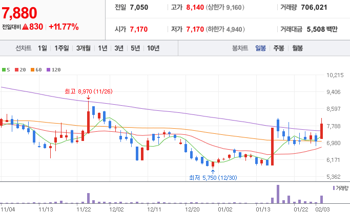This screenshot has height=214, width=350.
Task: Click the 01/13 date axis label
Action: point(263,209)
